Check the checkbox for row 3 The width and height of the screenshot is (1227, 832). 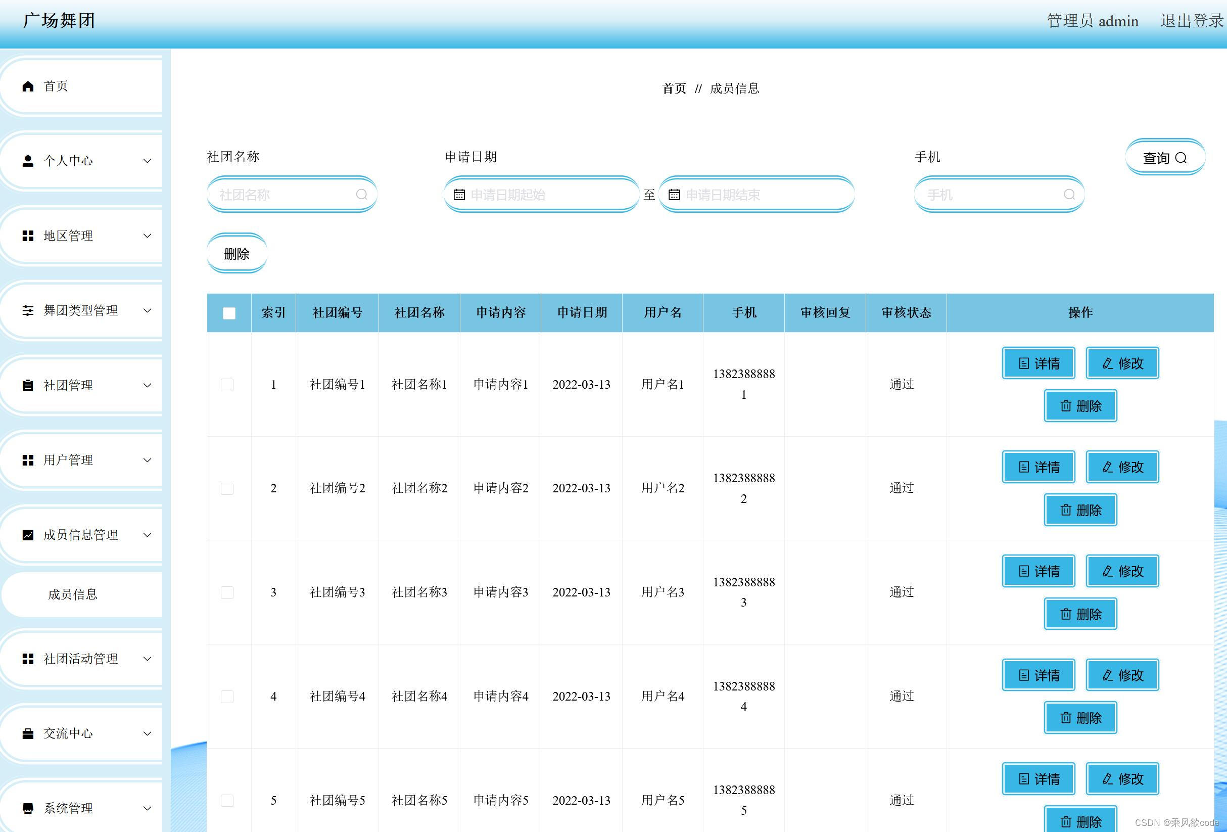pyautogui.click(x=227, y=593)
